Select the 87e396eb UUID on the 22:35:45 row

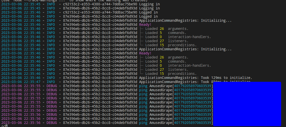[100, 8]
